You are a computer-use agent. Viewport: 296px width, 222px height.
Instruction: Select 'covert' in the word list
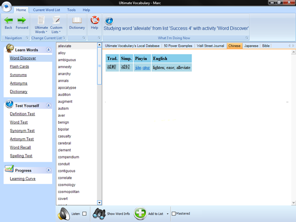coord(62,199)
